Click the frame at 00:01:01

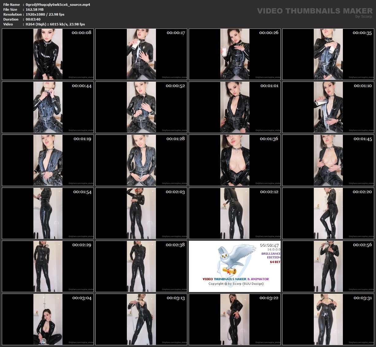pyautogui.click(x=235, y=107)
